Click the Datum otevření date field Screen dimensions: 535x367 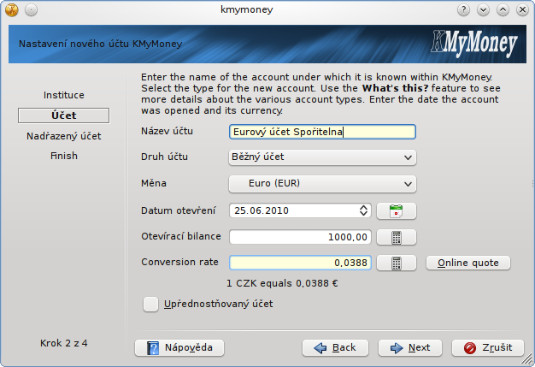click(x=300, y=210)
